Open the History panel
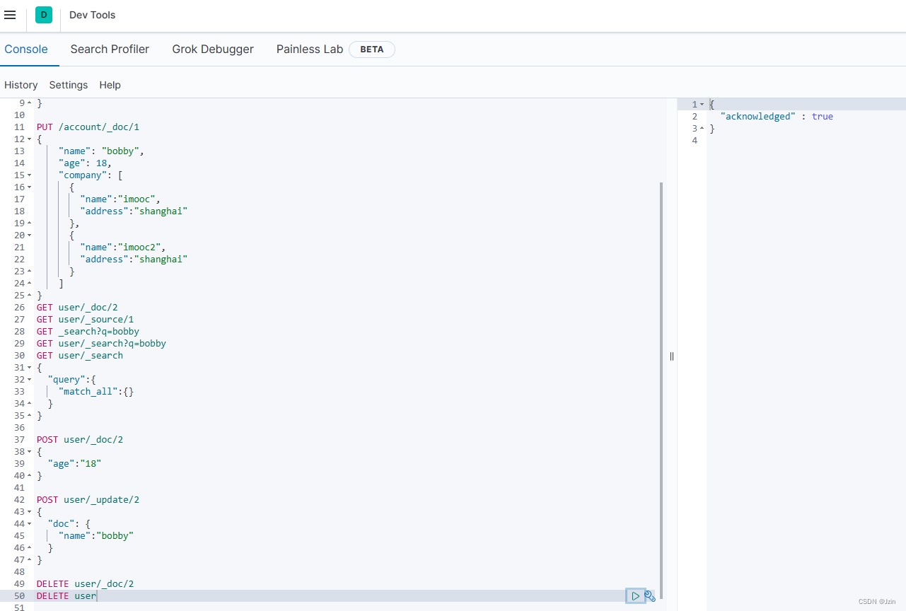Image resolution: width=906 pixels, height=611 pixels. tap(21, 85)
